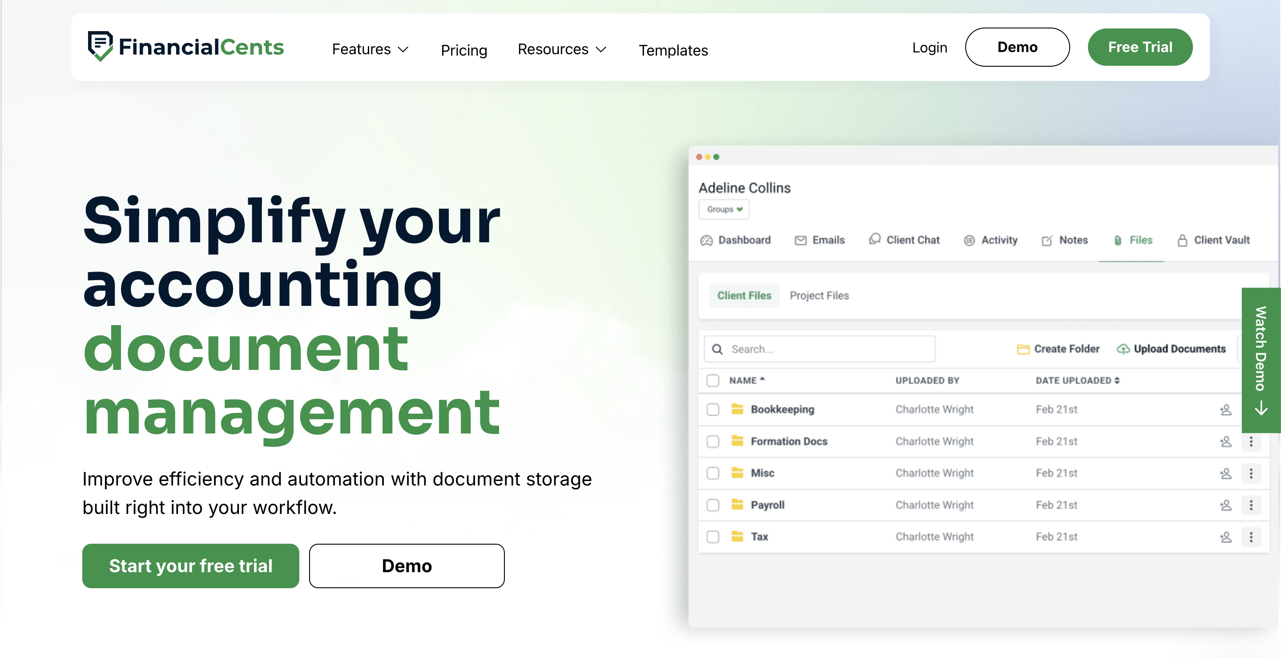Image resolution: width=1281 pixels, height=658 pixels.
Task: Open three-dot menu for Payroll folder
Action: (x=1251, y=506)
